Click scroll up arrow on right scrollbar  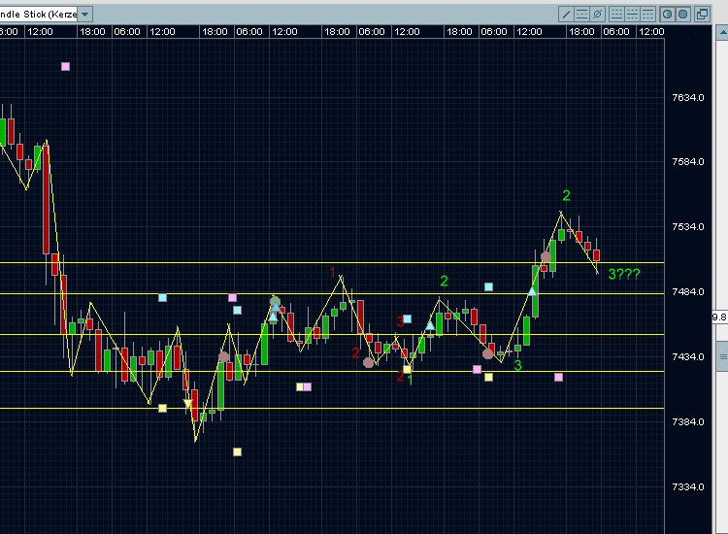pyautogui.click(x=721, y=31)
